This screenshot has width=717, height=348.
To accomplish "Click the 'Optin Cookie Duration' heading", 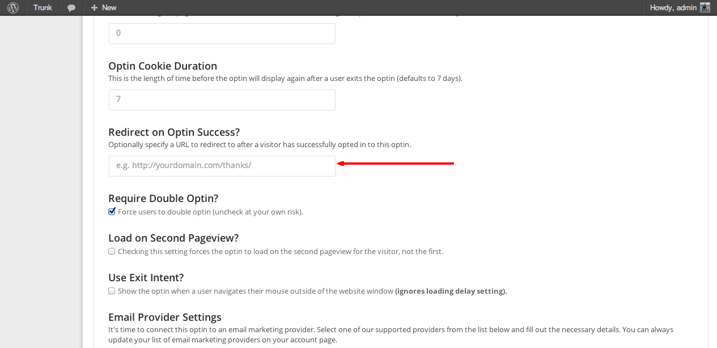I will click(163, 66).
